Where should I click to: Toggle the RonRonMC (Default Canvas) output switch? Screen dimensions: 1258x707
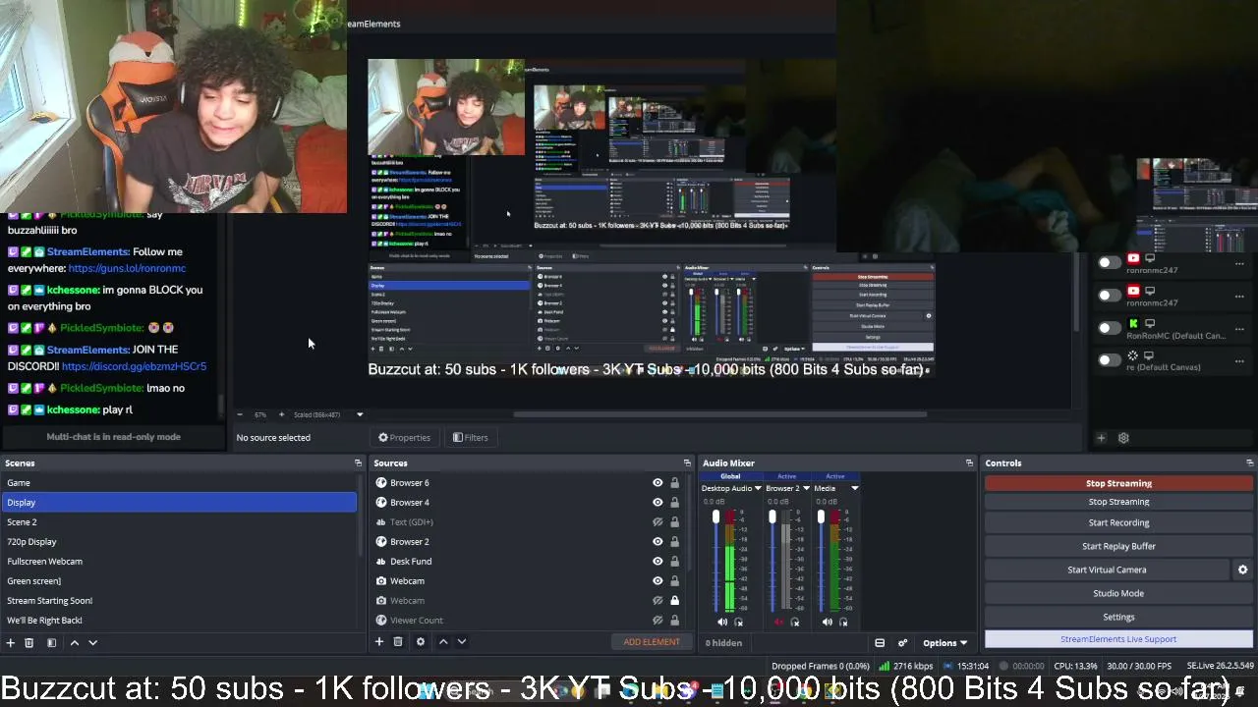pos(1109,328)
